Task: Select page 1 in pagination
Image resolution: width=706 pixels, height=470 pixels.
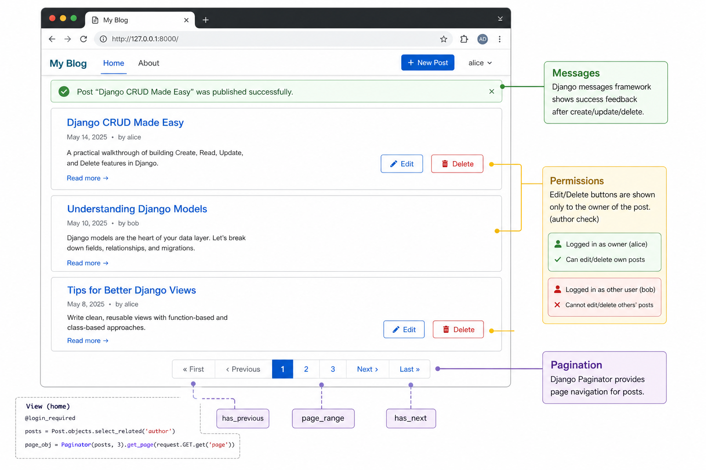Action: [x=283, y=369]
